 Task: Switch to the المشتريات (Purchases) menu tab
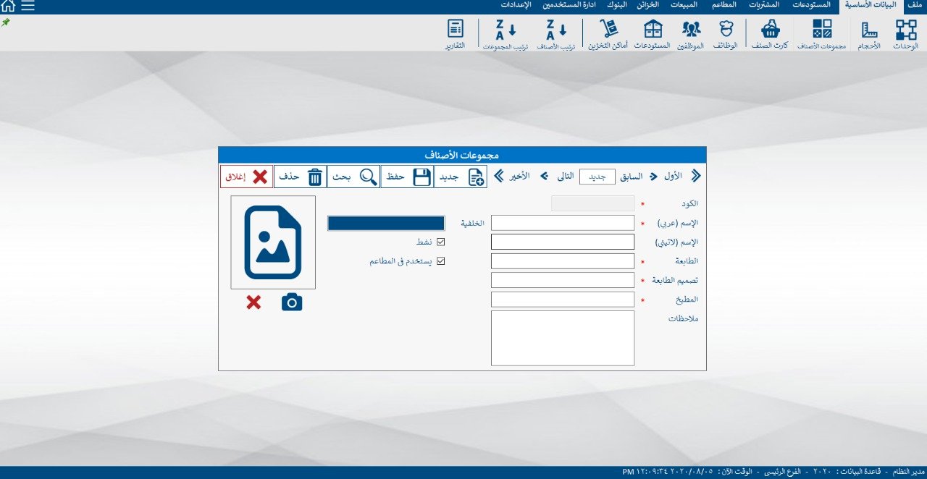[x=763, y=5]
